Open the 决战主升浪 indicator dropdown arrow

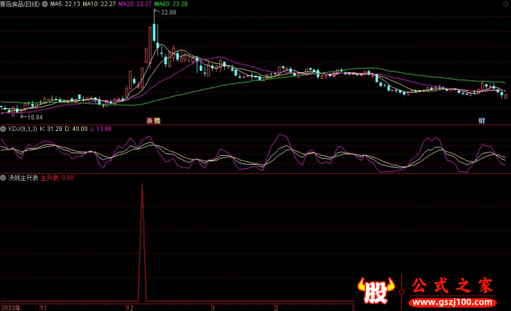(x=4, y=178)
